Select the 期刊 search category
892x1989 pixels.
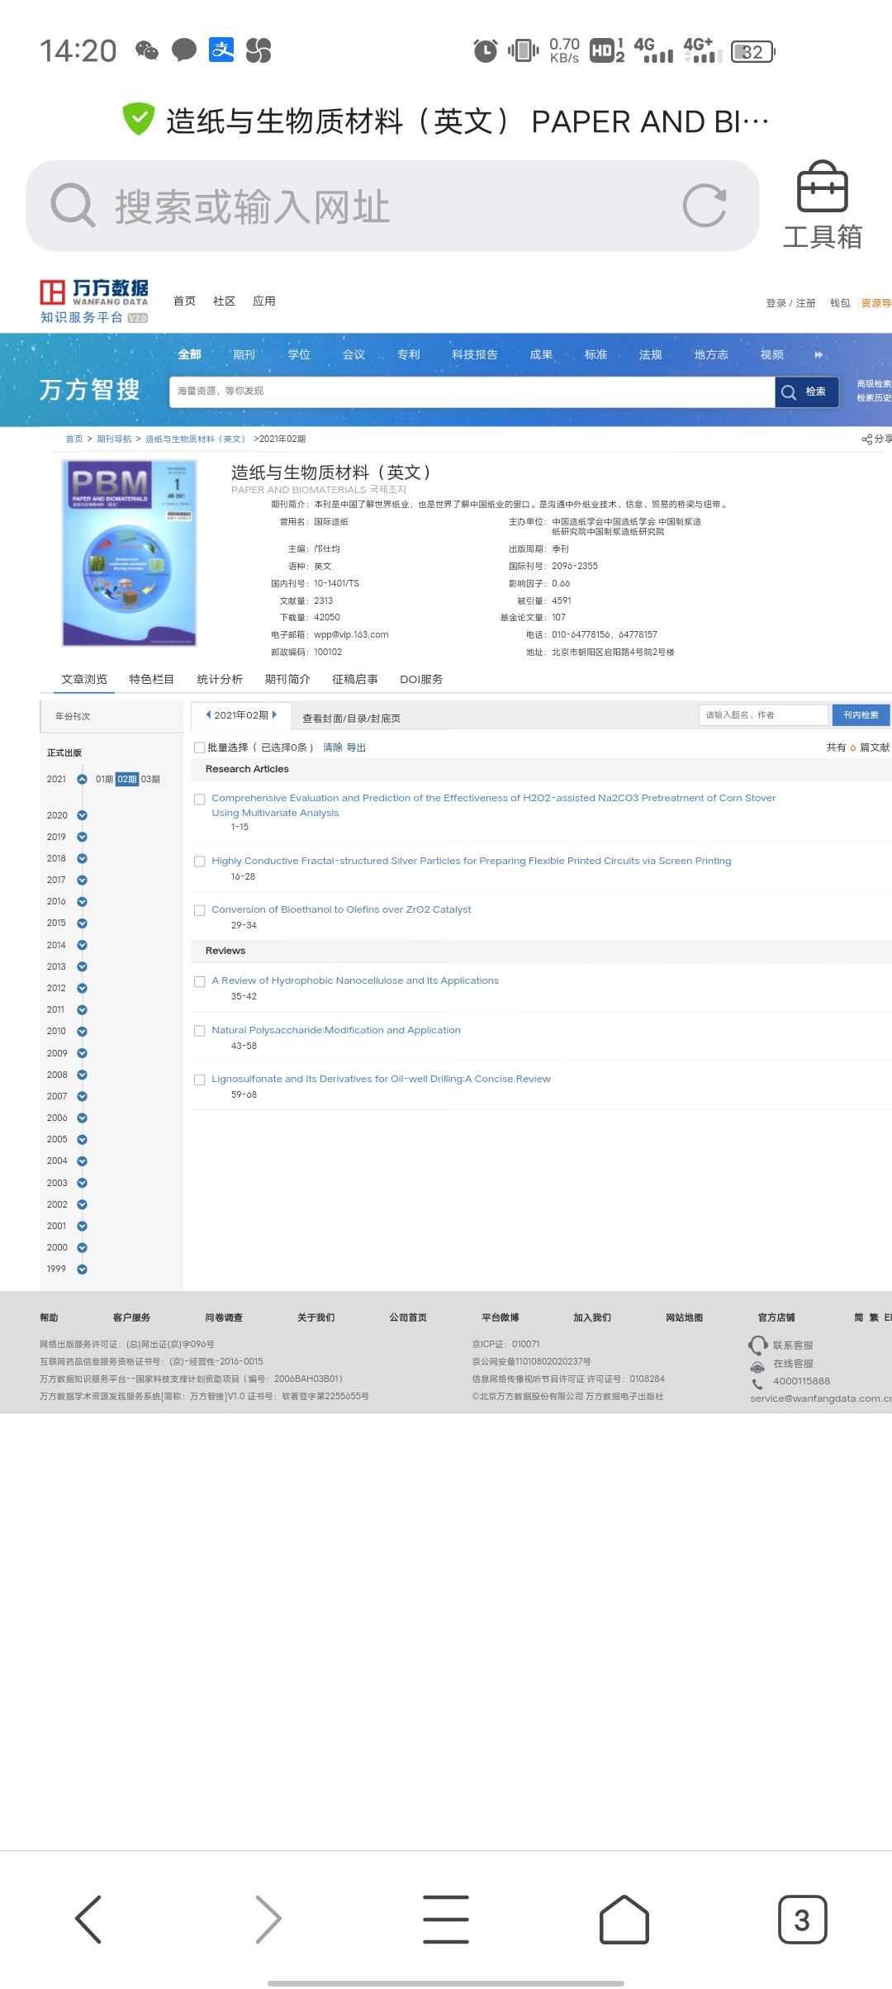pyautogui.click(x=244, y=355)
